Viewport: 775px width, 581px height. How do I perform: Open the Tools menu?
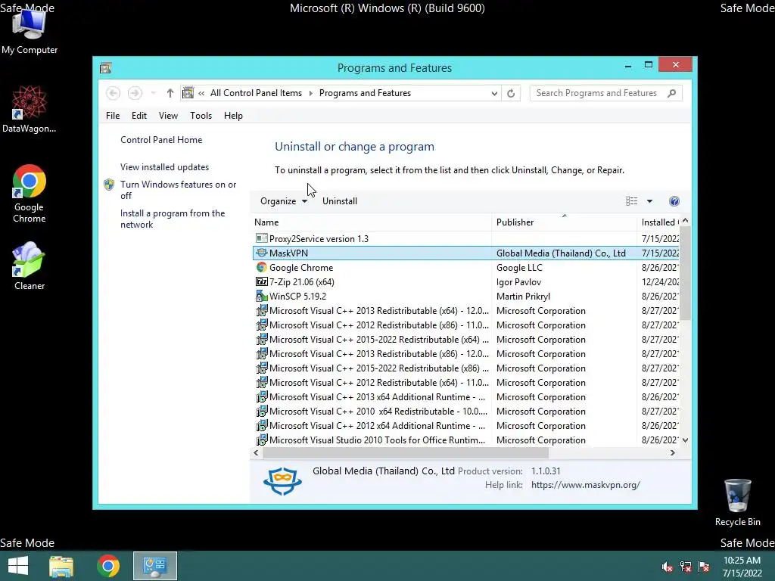(x=201, y=116)
